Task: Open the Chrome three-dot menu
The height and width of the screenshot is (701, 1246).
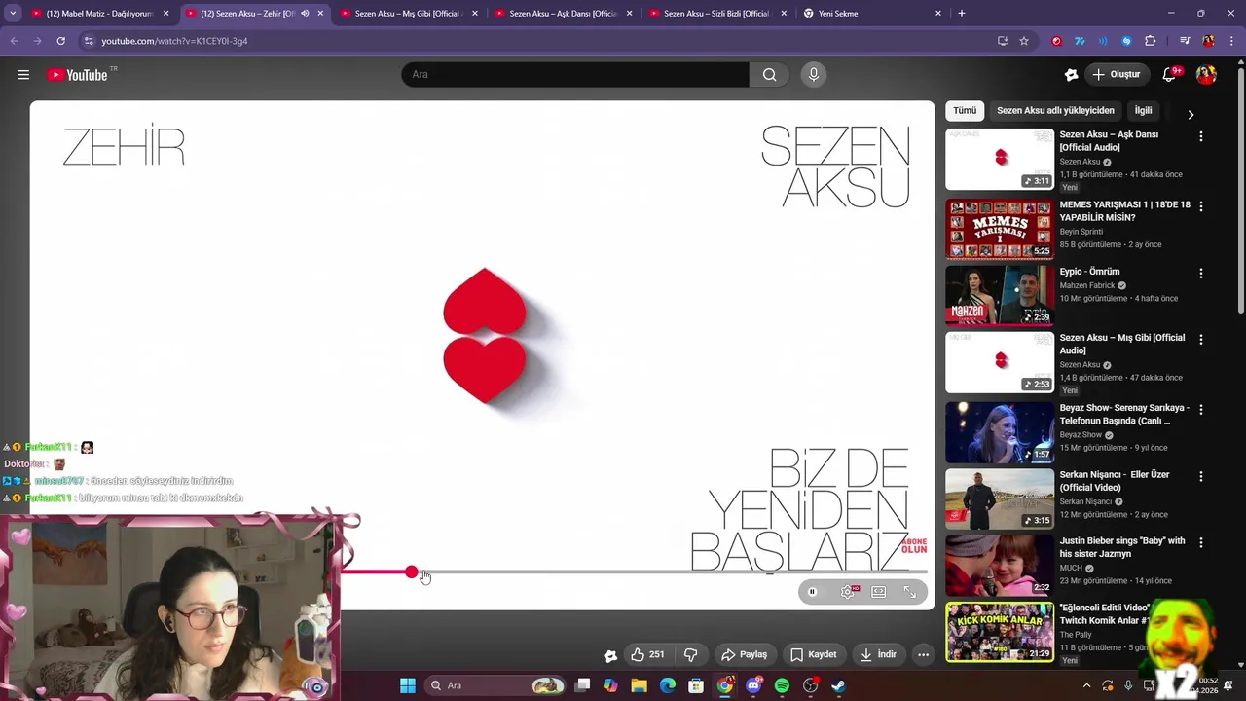Action: [x=1231, y=41]
